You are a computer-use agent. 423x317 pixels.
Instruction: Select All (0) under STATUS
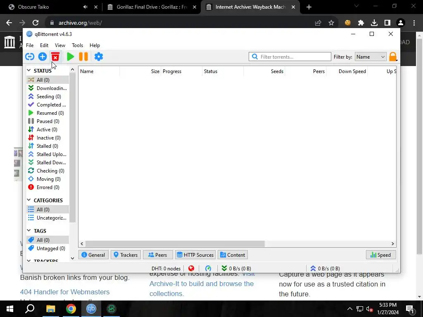[48, 80]
